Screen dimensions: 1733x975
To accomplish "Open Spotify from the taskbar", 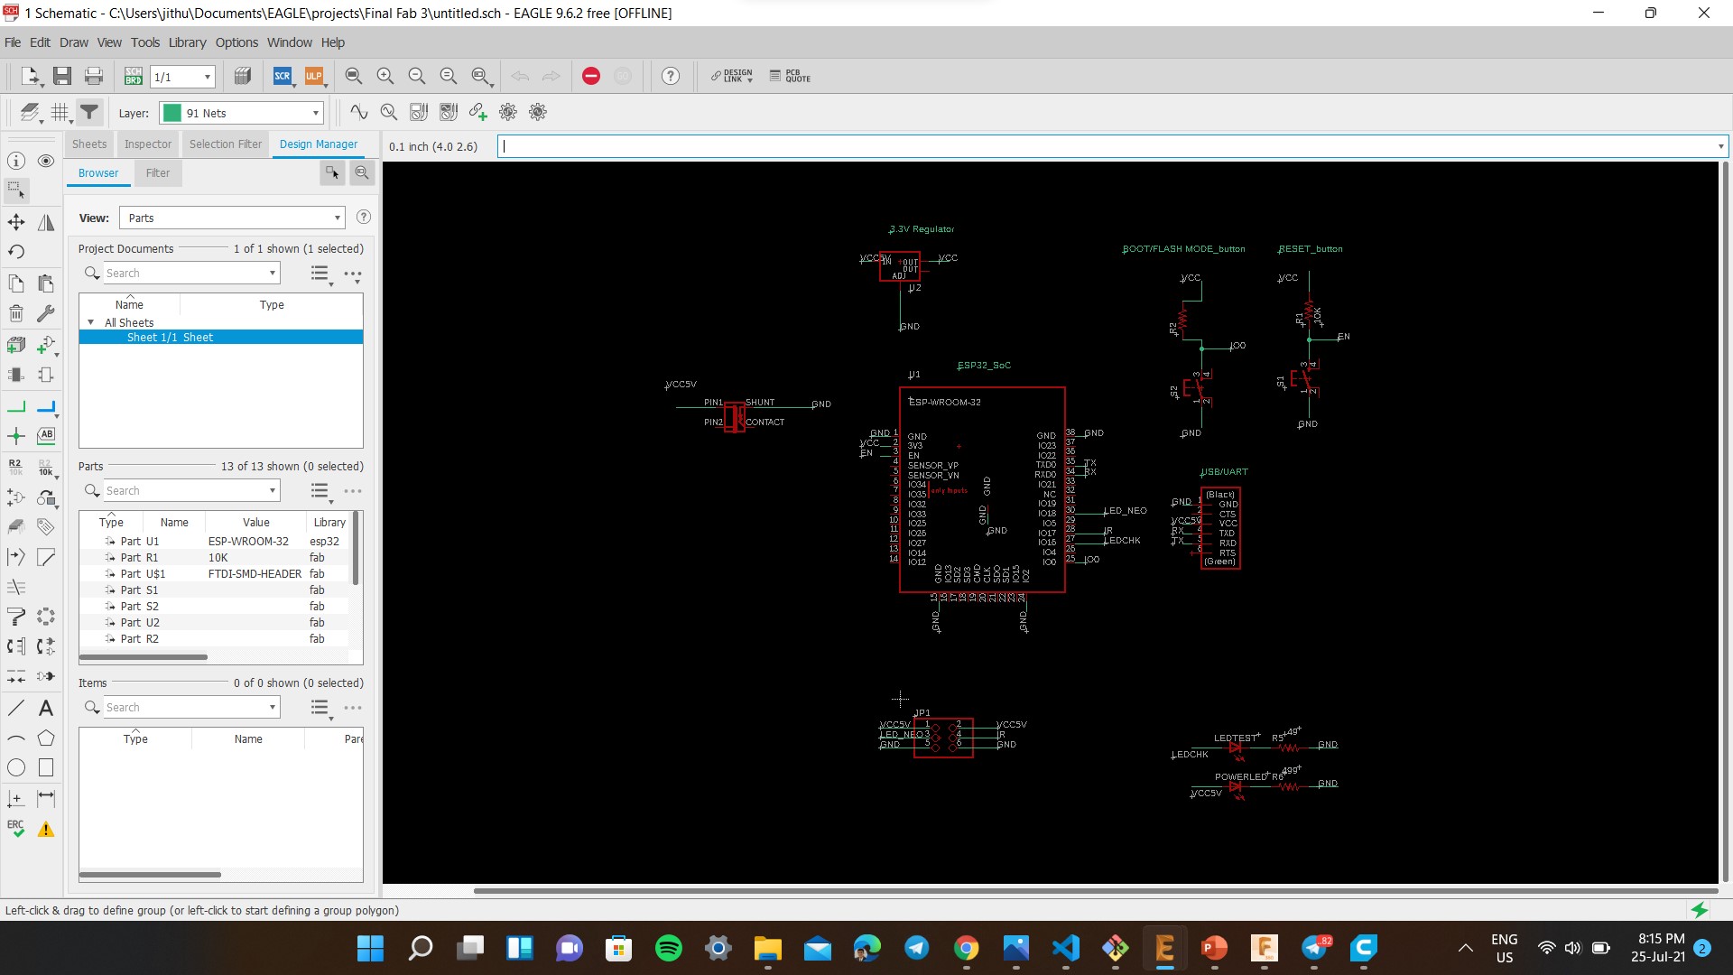I will coord(668,948).
